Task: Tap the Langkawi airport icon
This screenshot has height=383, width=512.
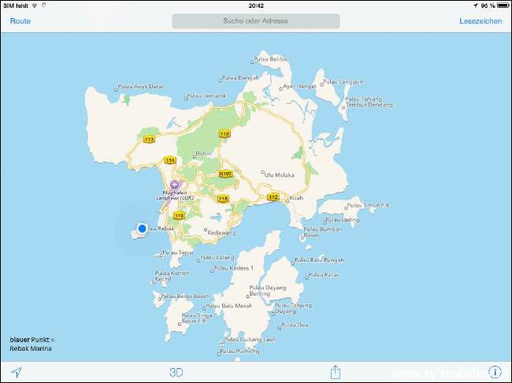Action: pos(175,185)
